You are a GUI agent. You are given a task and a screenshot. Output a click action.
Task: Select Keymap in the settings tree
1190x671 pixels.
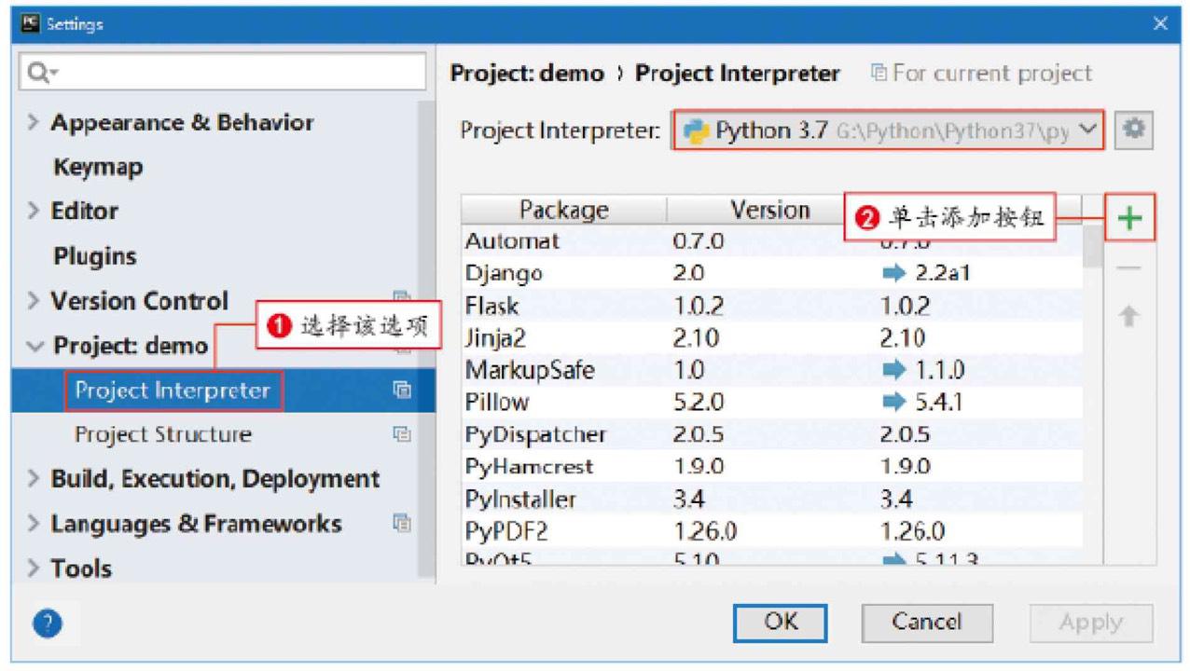[x=98, y=168]
